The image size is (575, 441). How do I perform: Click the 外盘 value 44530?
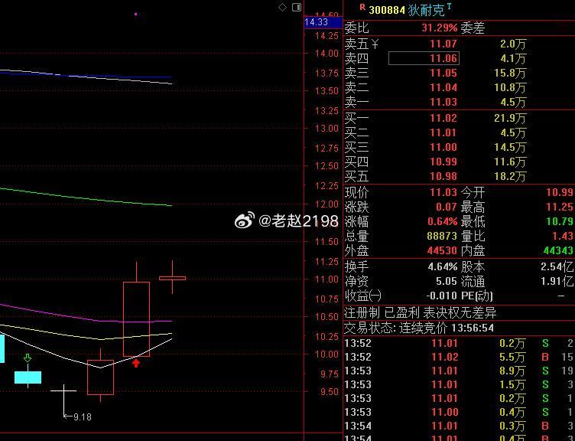tap(442, 251)
